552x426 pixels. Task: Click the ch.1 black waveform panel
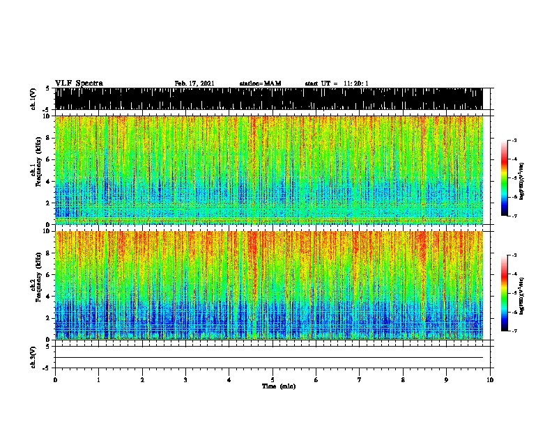pyautogui.click(x=268, y=99)
